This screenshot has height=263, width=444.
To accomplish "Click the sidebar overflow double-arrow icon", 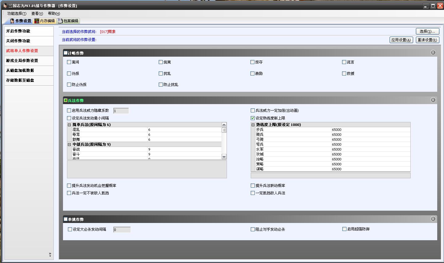I will tap(50, 255).
